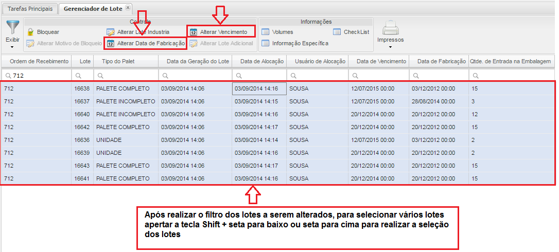Click the Usuário de Alocação filter field
Image resolution: width=559 pixels, height=252 pixels.
(x=317, y=76)
